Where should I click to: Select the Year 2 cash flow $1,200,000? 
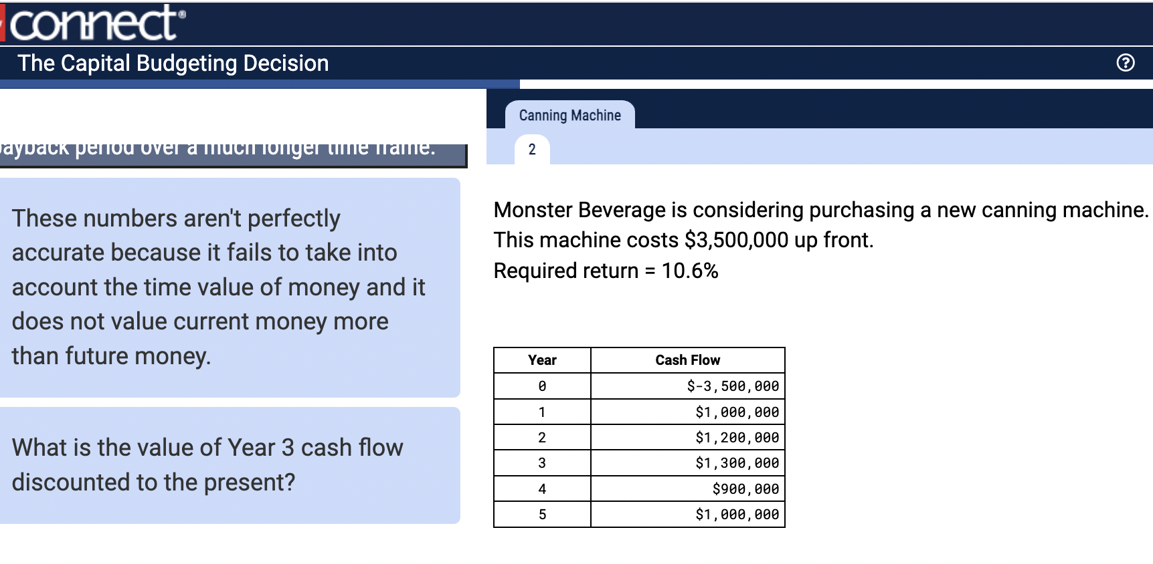[688, 438]
